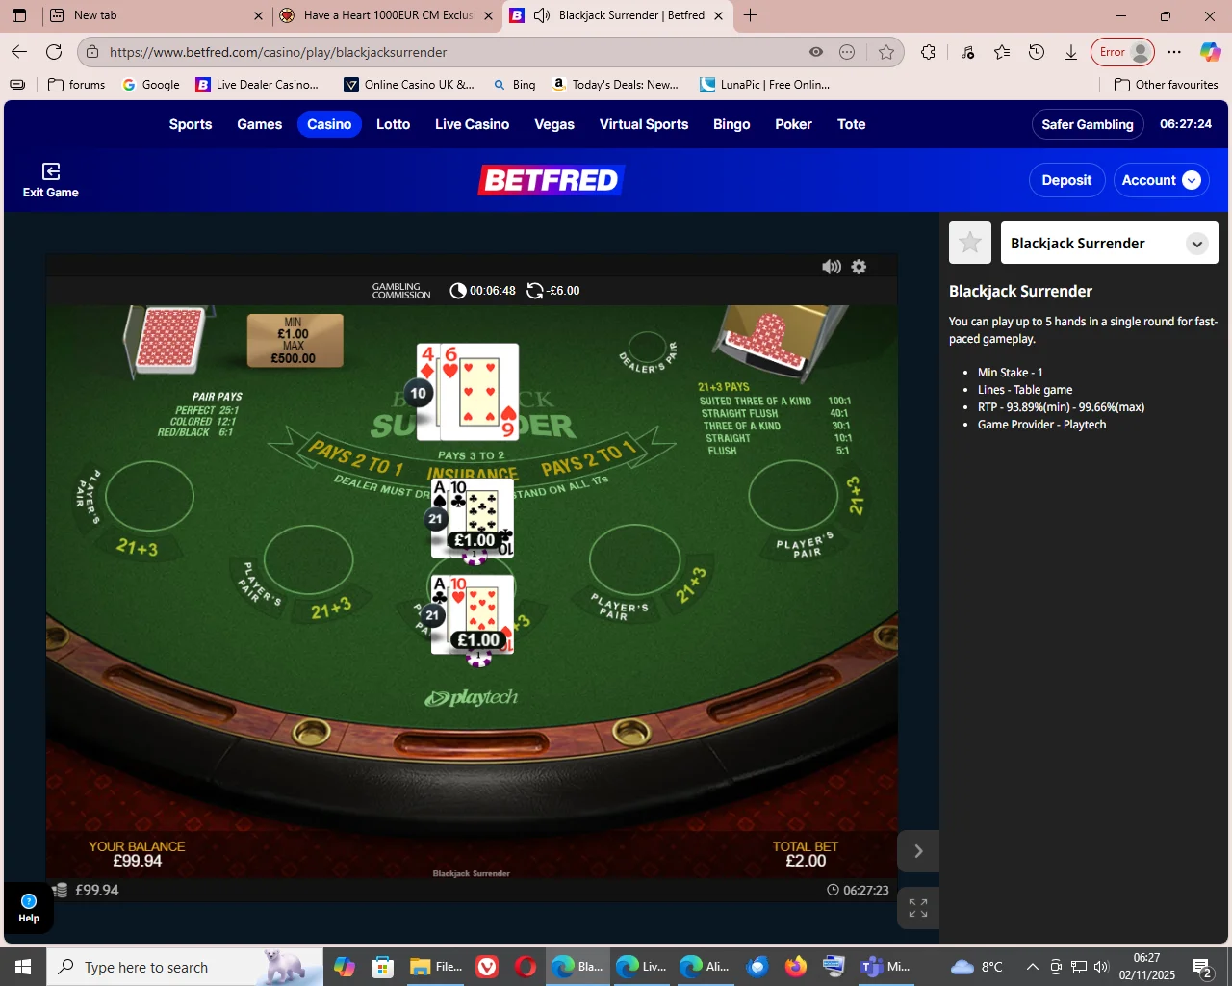
Task: Open the Windows notifications center
Action: 1201,967
